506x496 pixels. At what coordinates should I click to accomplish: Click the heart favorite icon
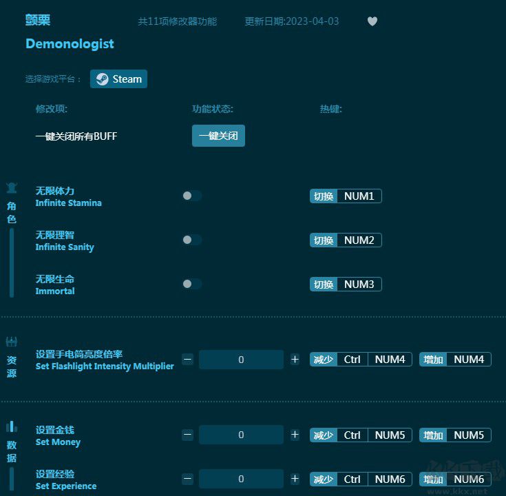[372, 21]
